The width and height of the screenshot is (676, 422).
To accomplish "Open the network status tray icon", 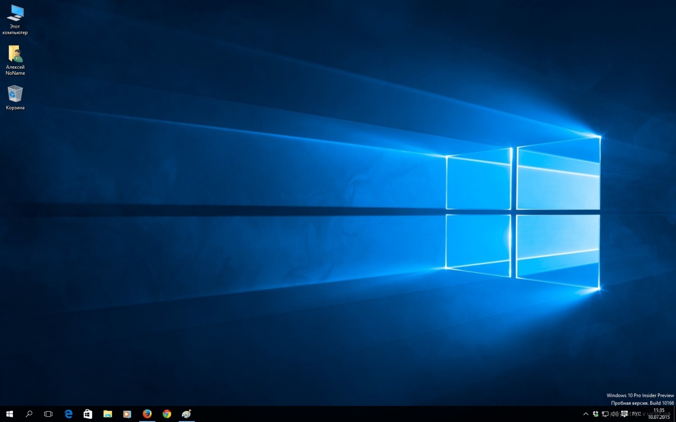I will click(x=605, y=414).
